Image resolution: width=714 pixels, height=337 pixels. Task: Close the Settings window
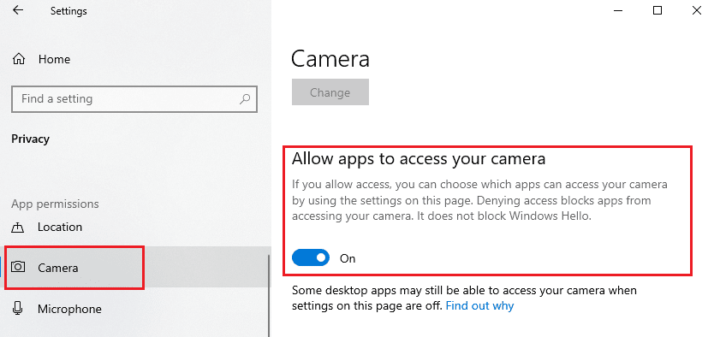coord(697,10)
